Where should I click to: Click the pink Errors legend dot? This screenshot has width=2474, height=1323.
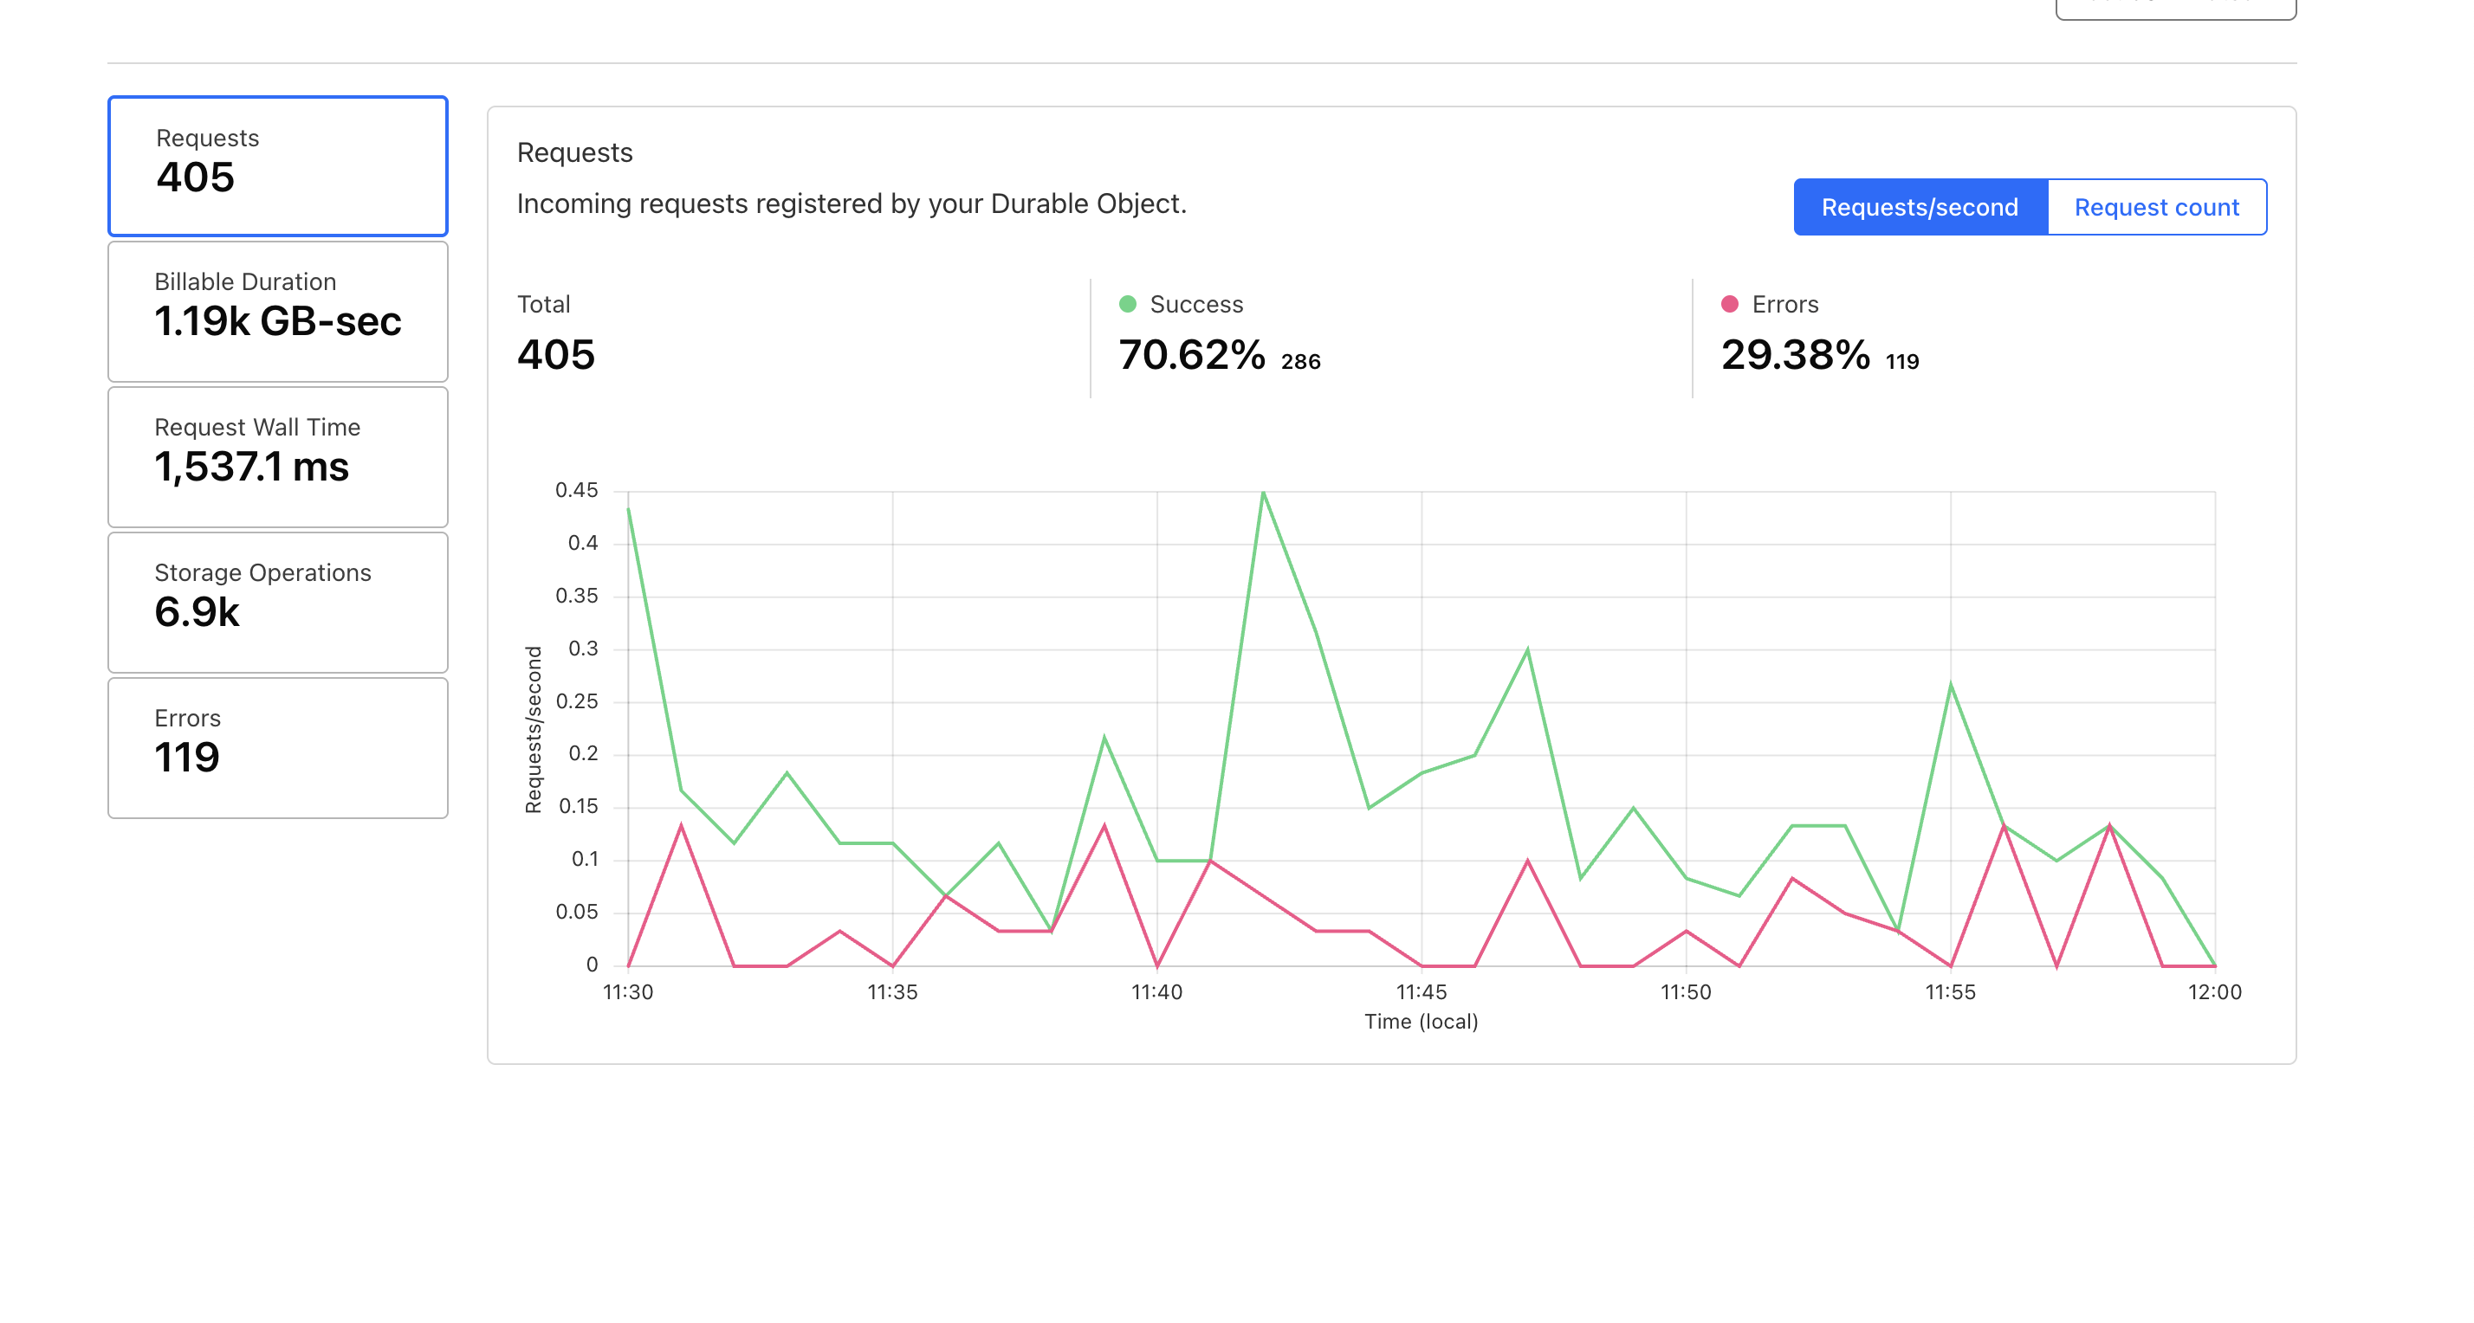1730,305
